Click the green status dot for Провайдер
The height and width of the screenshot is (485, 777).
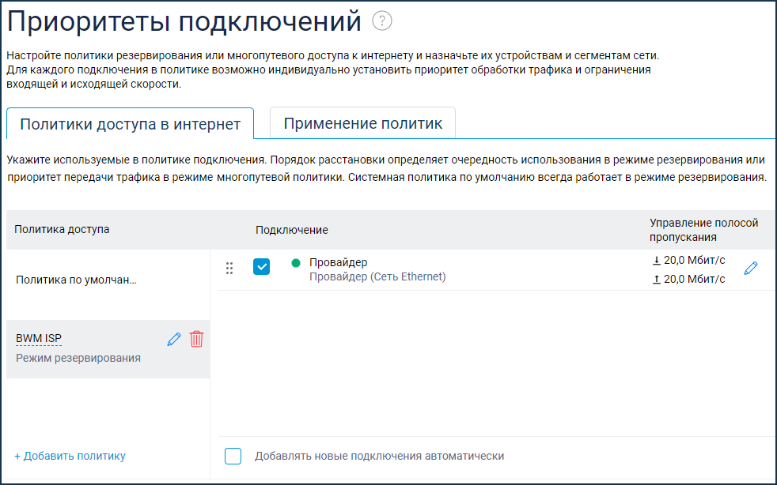click(x=296, y=262)
